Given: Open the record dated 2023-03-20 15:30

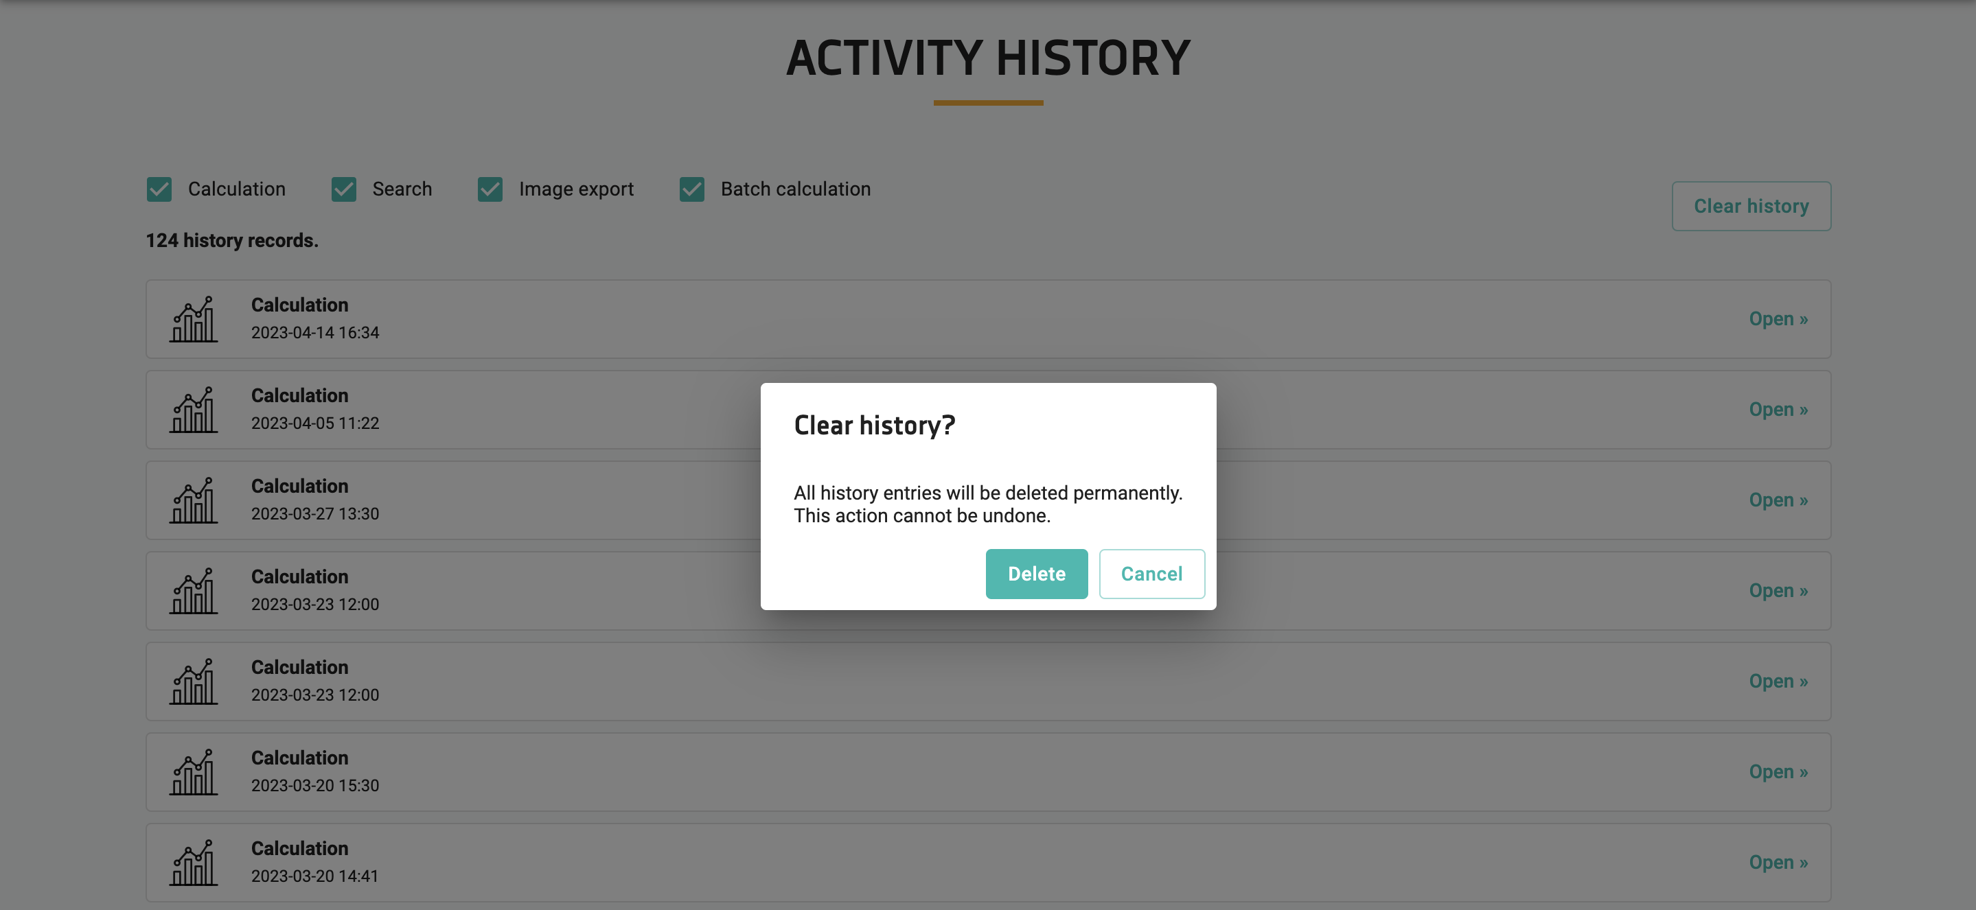Looking at the screenshot, I should (1778, 772).
